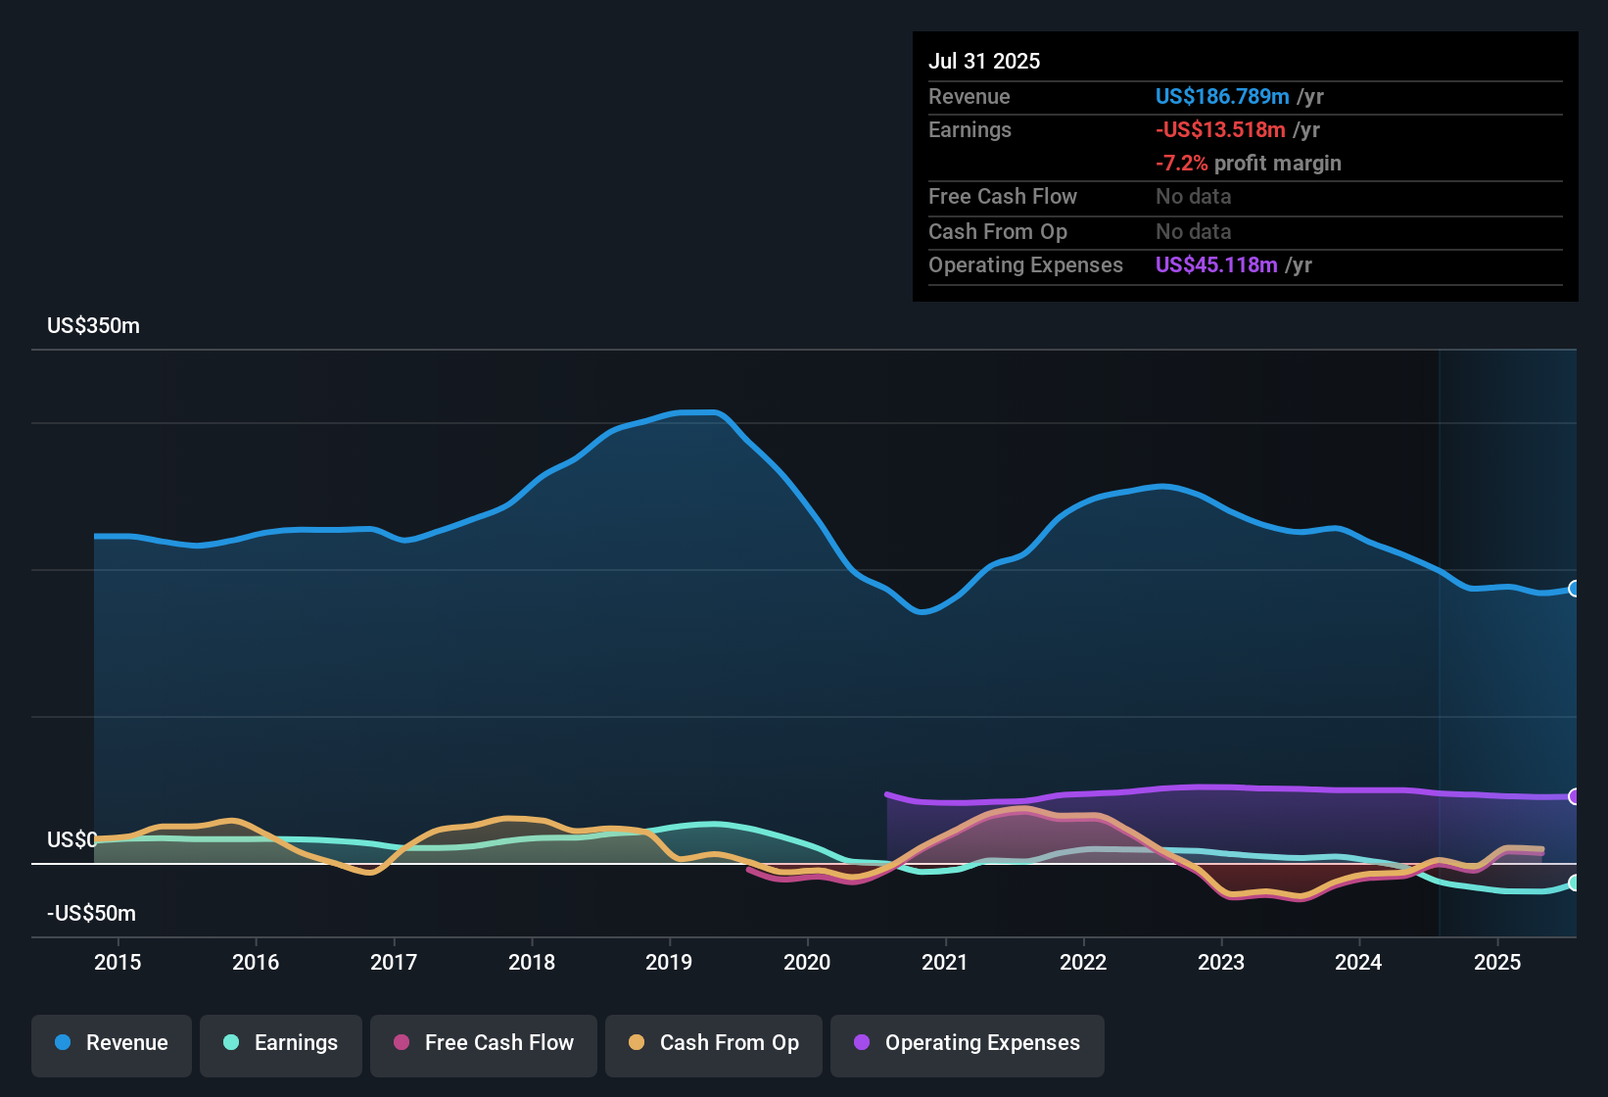Click the US$45.118m operating expenses value
This screenshot has height=1097, width=1608.
click(x=1215, y=264)
